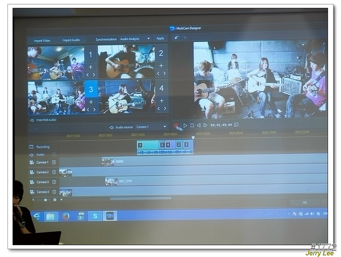This screenshot has height=257, width=341.
Task: Click right arrow under camera 4
Action: 165,108
